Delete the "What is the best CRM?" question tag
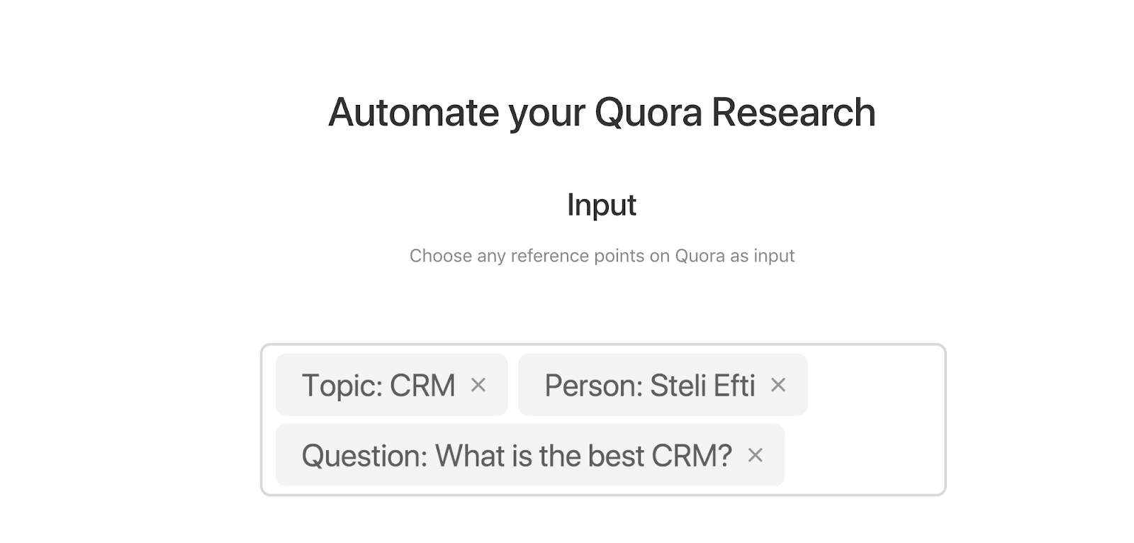 (x=756, y=455)
